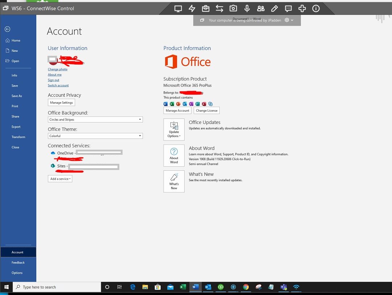Click the Manage Settings button
The image size is (392, 295).
61,103
